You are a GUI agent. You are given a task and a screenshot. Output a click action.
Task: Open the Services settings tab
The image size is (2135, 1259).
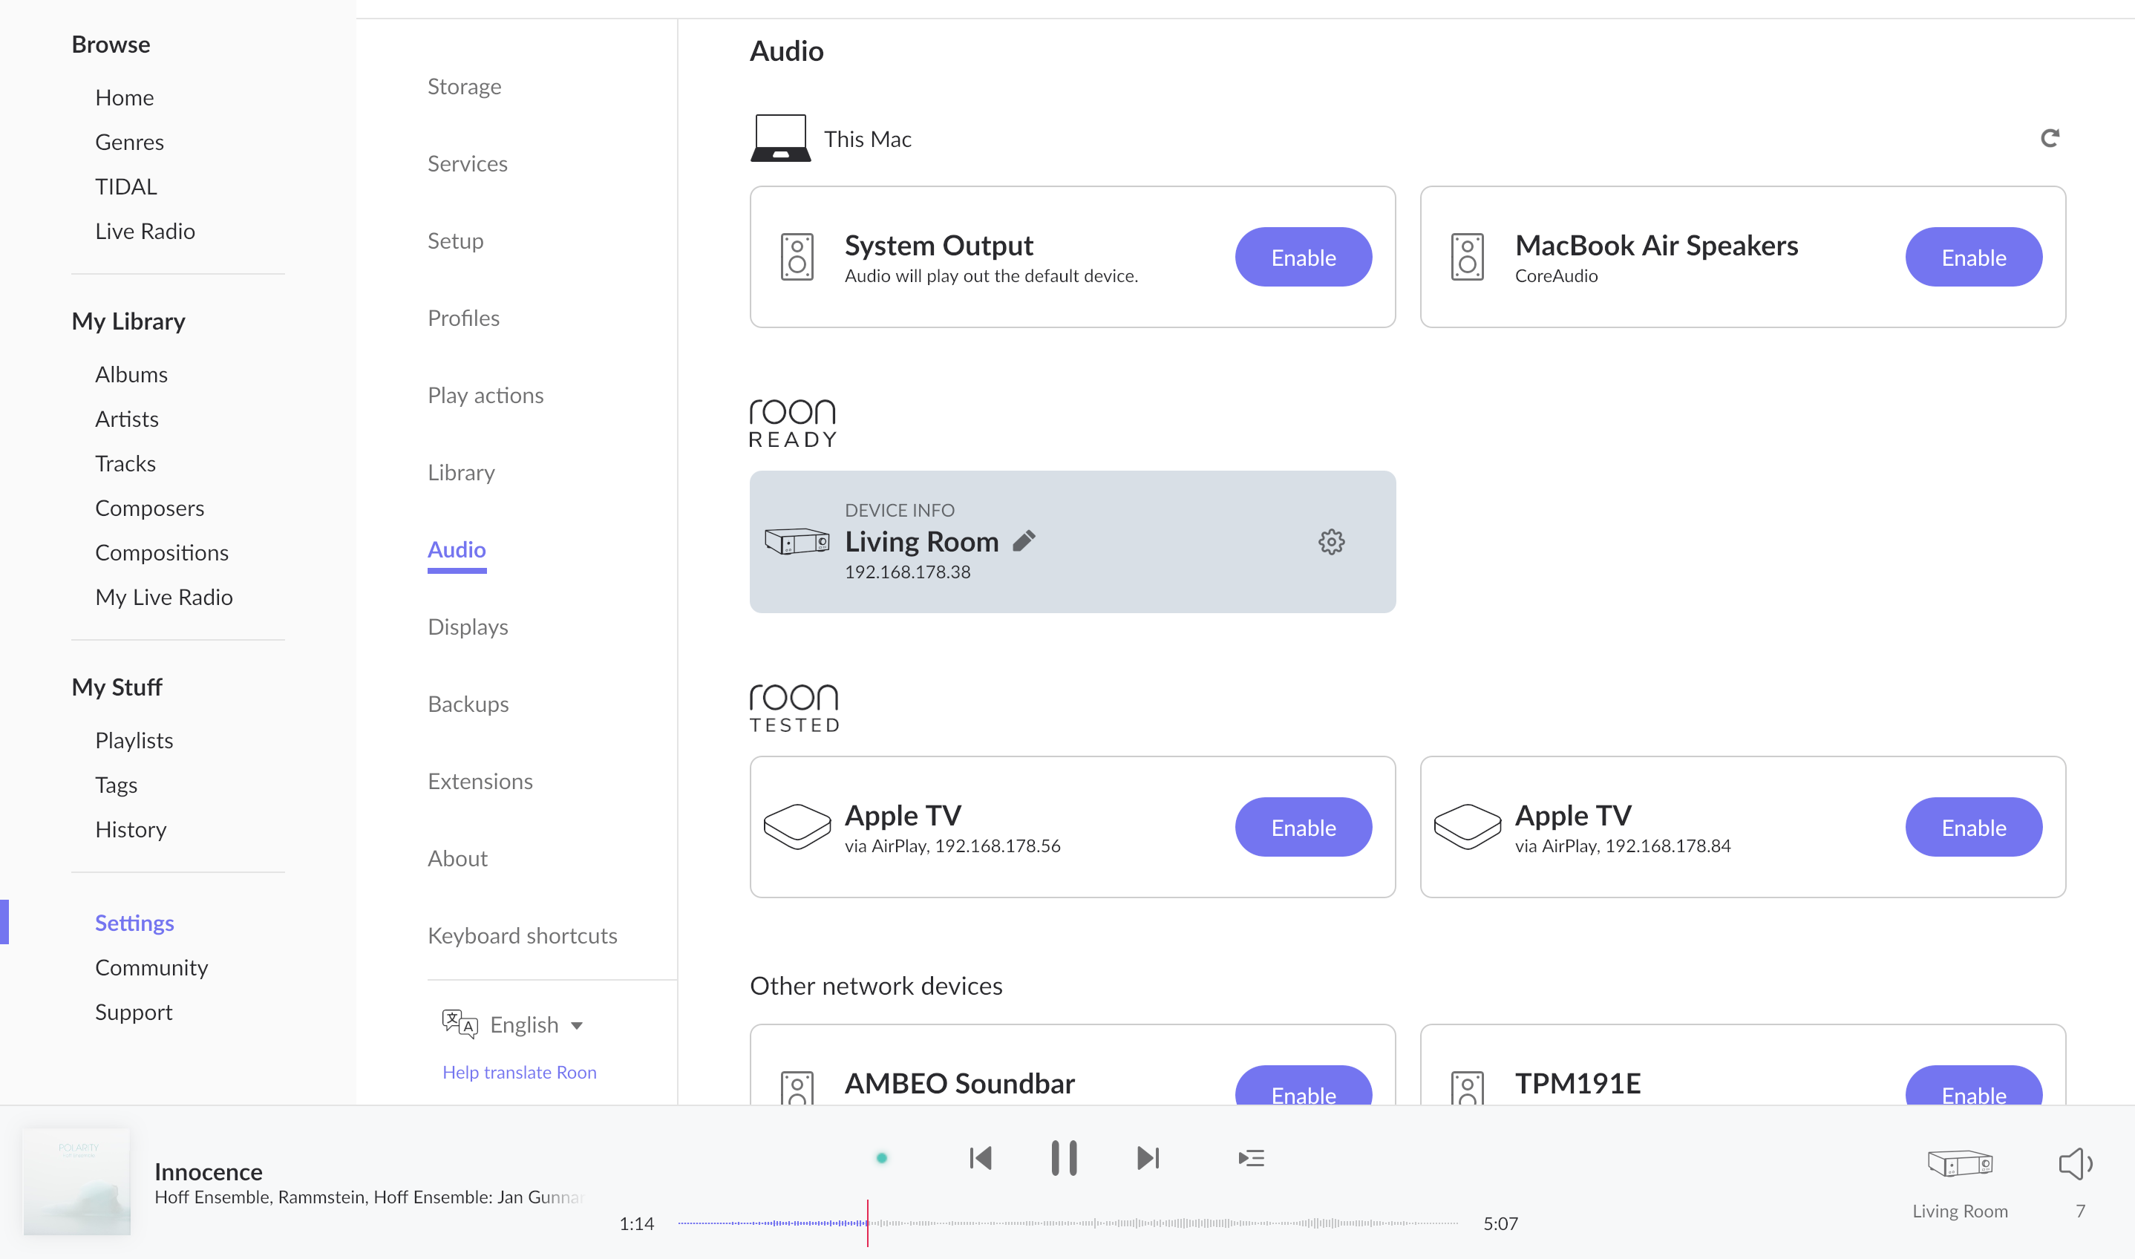[x=468, y=164]
